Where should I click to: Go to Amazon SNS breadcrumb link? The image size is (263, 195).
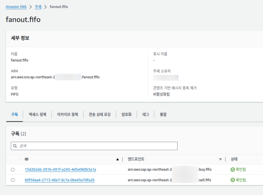point(16,7)
